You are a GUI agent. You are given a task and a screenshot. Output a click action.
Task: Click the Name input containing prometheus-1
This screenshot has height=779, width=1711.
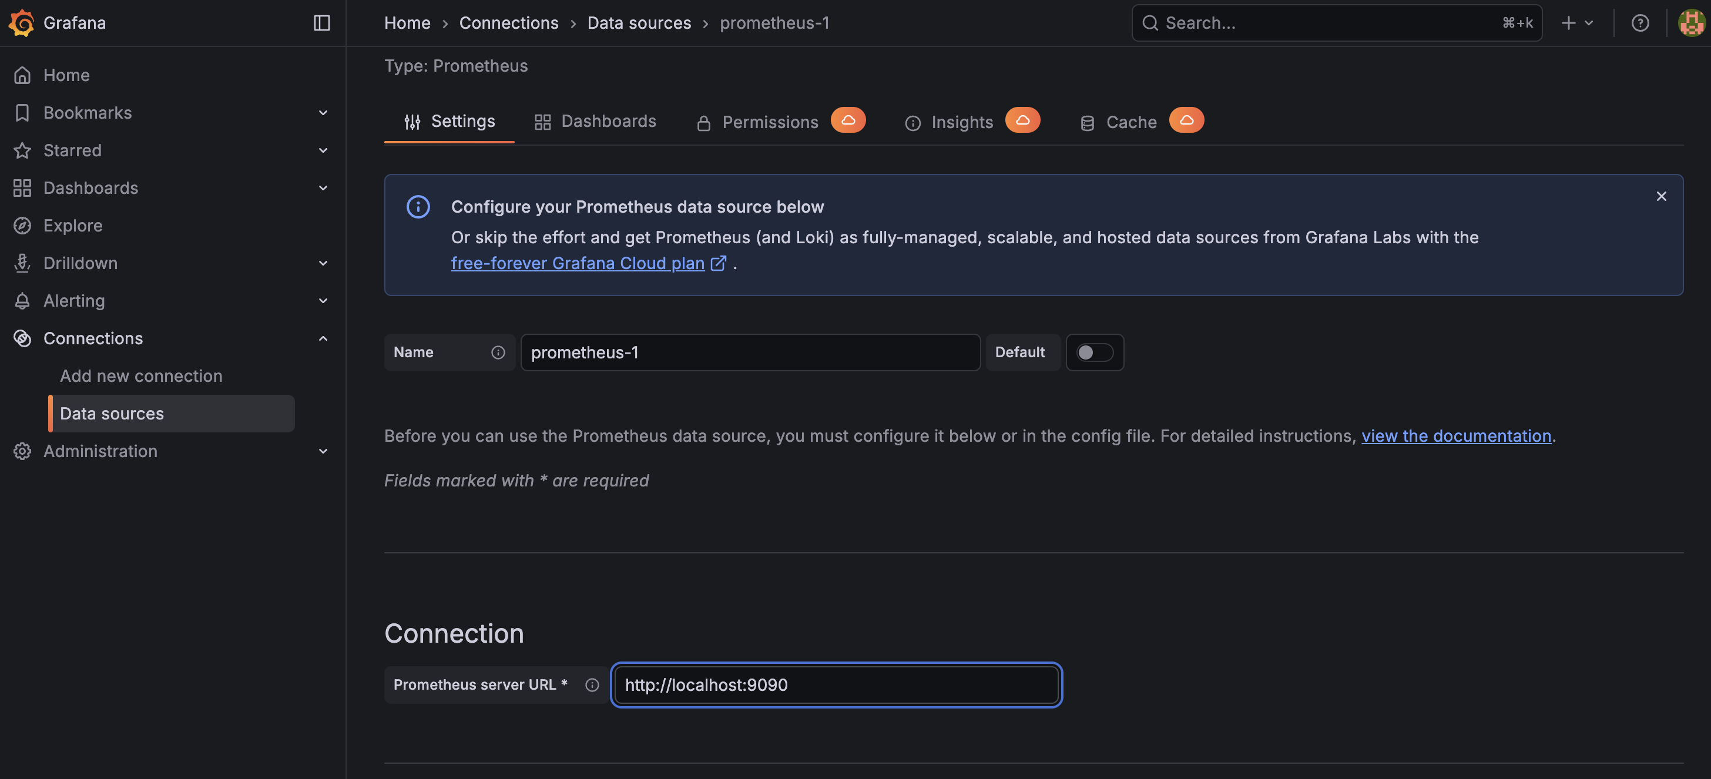(x=750, y=352)
